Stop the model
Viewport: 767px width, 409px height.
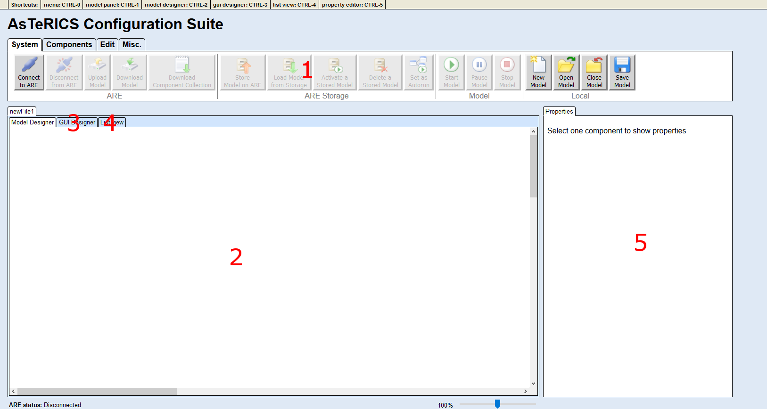pos(507,72)
